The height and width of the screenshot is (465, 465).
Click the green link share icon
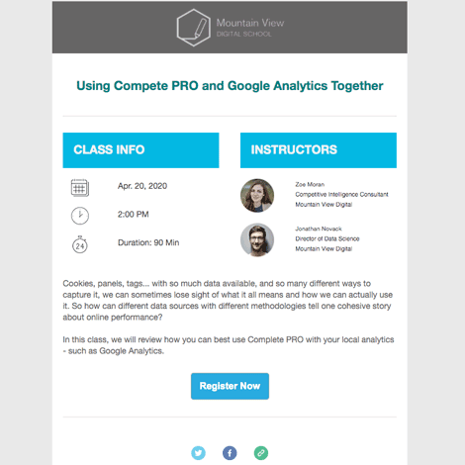click(x=261, y=453)
